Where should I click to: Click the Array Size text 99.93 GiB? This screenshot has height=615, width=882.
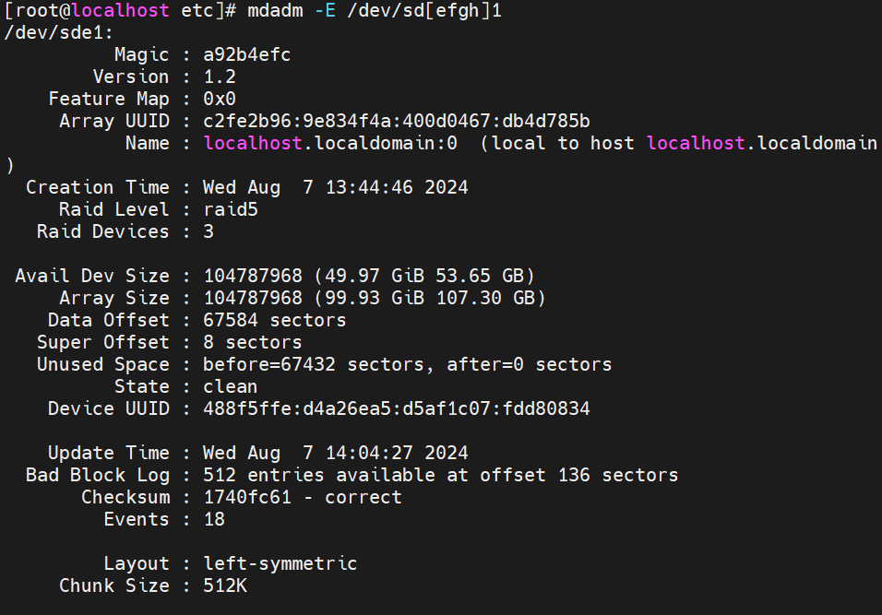[375, 298]
